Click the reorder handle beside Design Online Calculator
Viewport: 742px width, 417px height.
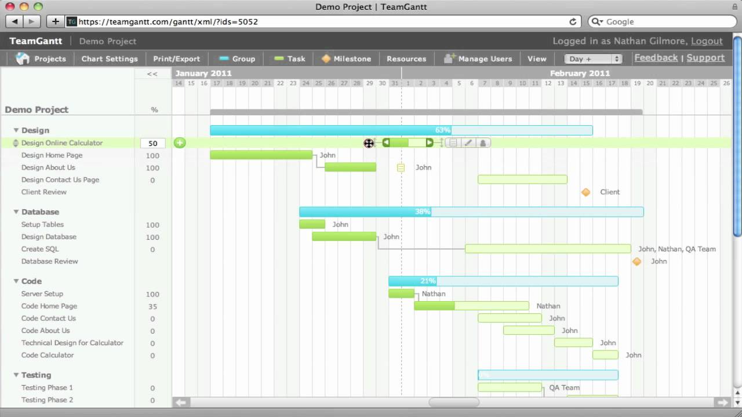(x=16, y=143)
